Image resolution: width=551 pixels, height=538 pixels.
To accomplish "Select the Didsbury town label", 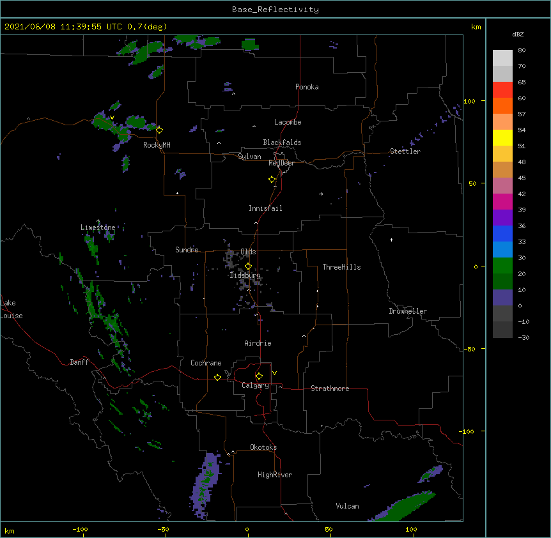I will (x=245, y=275).
